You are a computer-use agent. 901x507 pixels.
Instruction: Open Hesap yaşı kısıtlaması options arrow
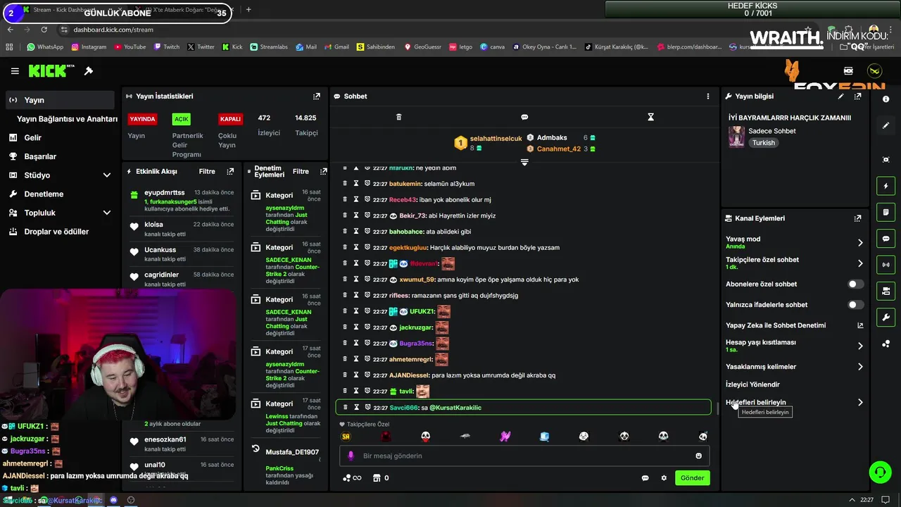tap(860, 346)
